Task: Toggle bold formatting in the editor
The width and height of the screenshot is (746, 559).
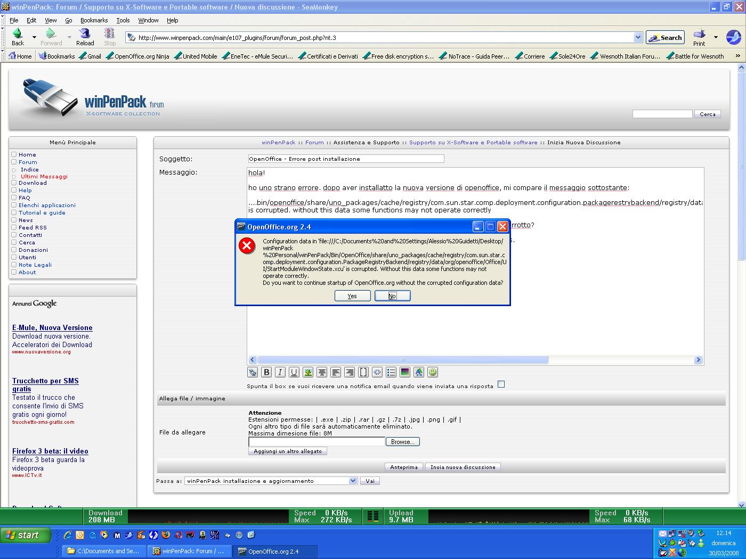Action: point(266,372)
